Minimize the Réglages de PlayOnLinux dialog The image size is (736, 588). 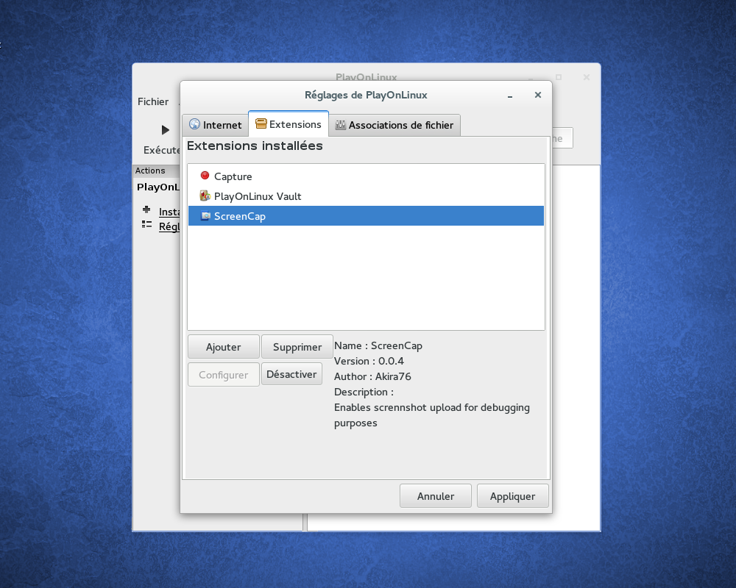pos(510,96)
